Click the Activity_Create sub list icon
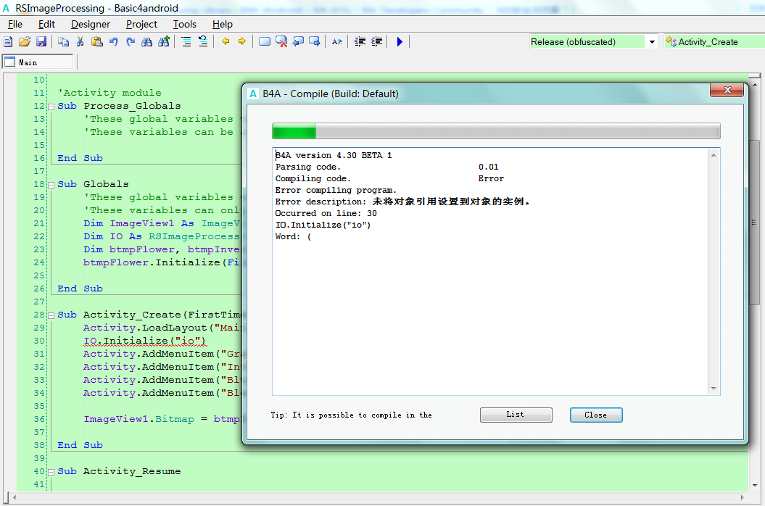The image size is (765, 506). [x=671, y=42]
